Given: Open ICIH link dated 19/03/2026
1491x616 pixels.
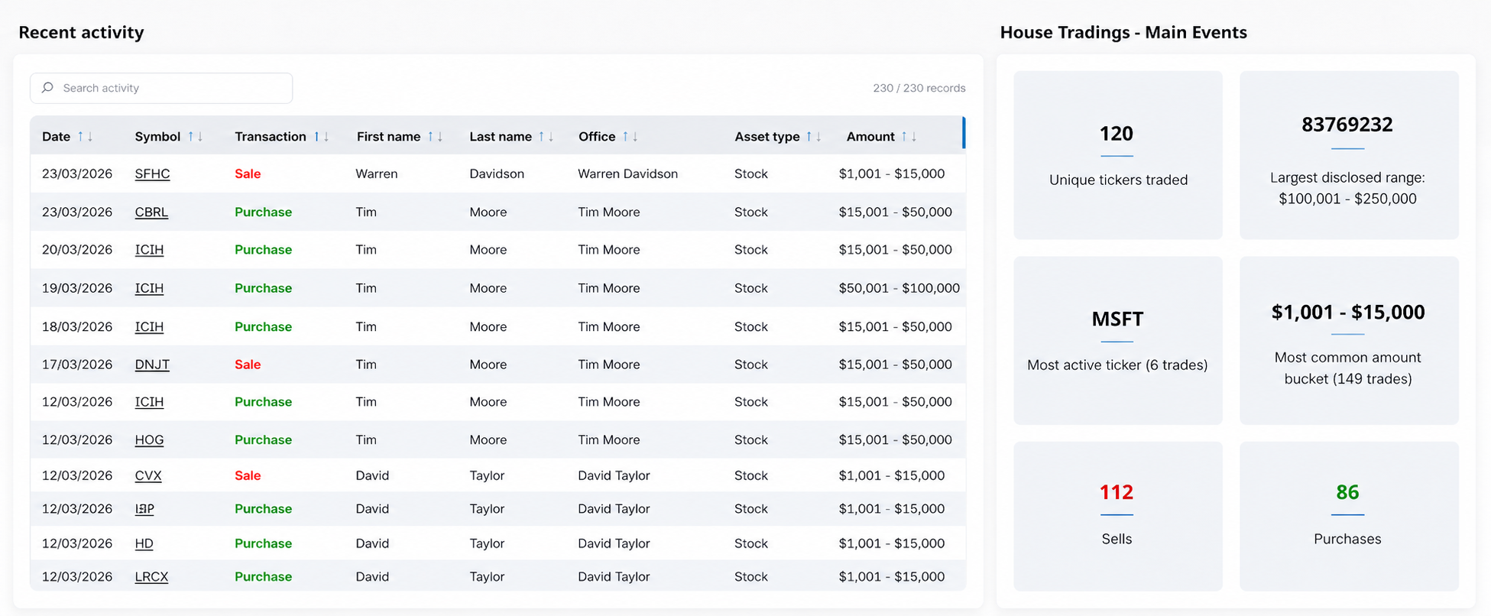Looking at the screenshot, I should tap(149, 288).
